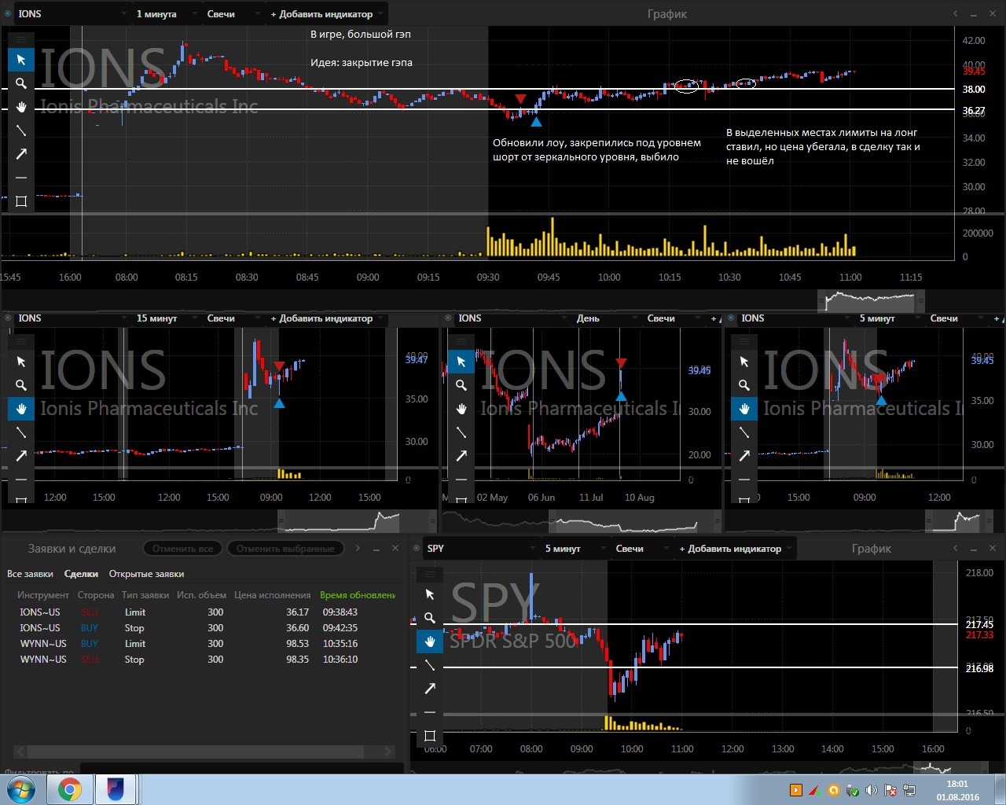1006x805 pixels.
Task: Sort trades by the 'Инструмент' column header
Action: (43, 595)
